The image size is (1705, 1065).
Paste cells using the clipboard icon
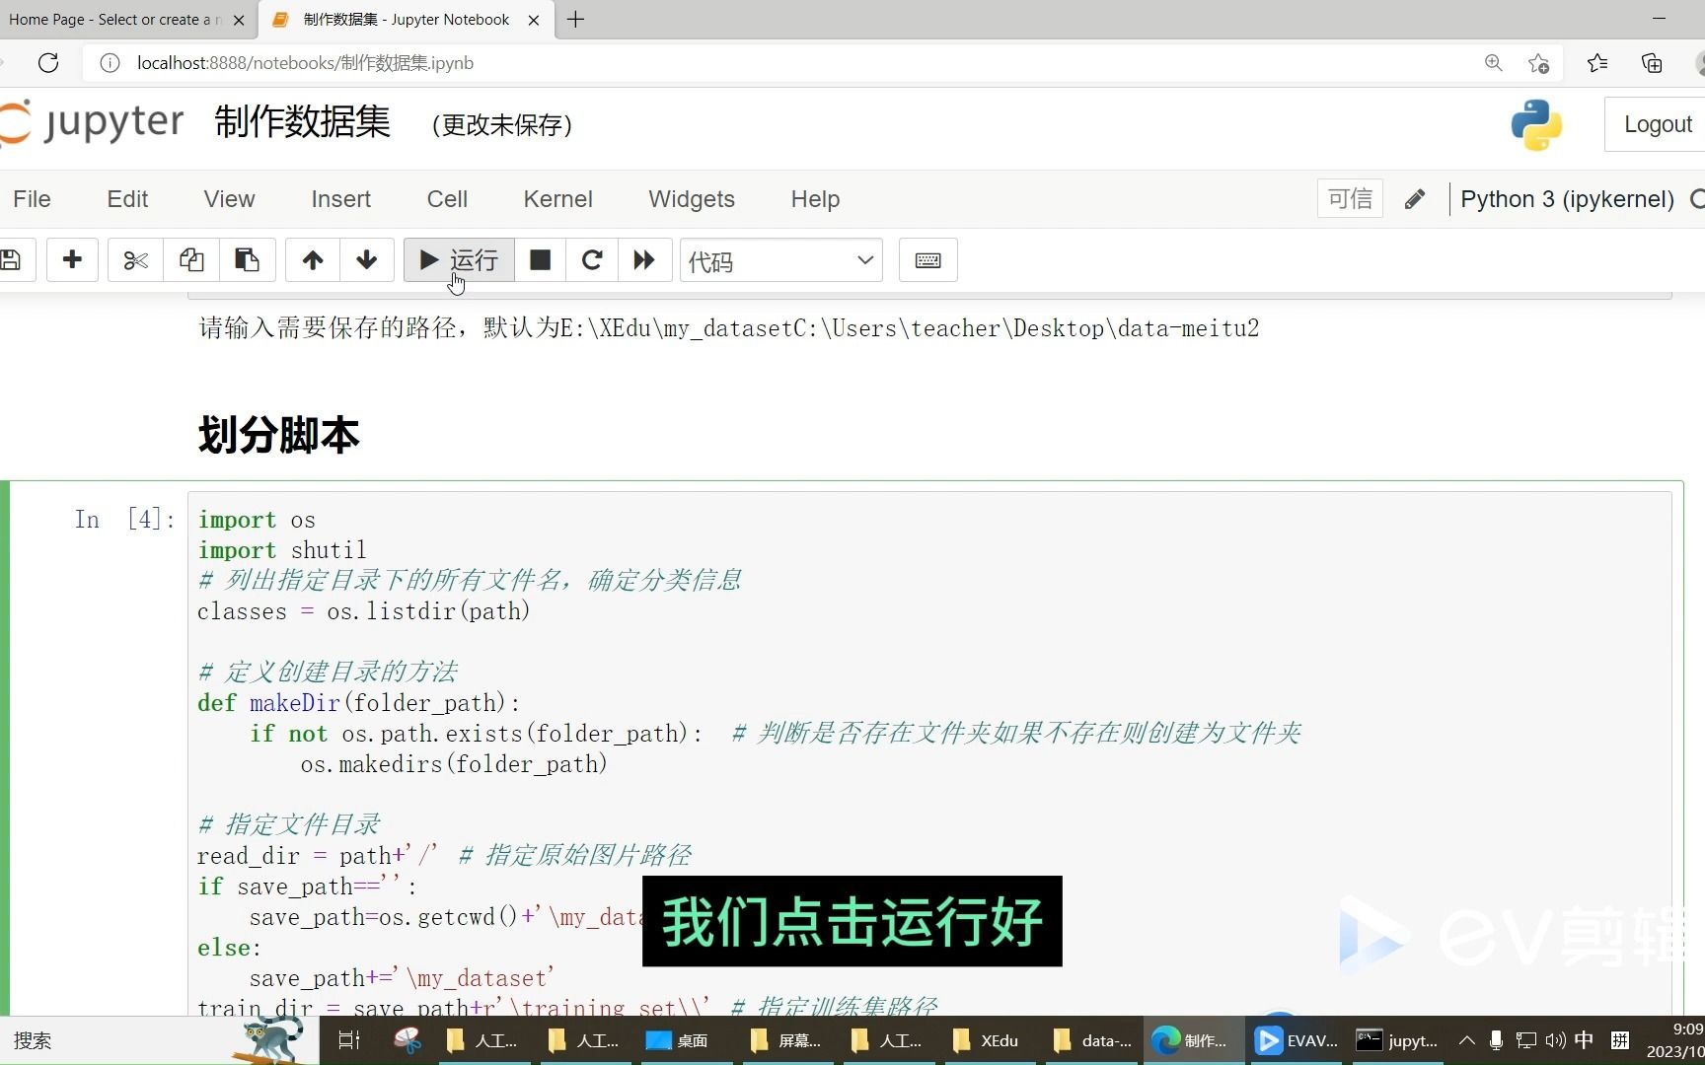click(x=247, y=259)
